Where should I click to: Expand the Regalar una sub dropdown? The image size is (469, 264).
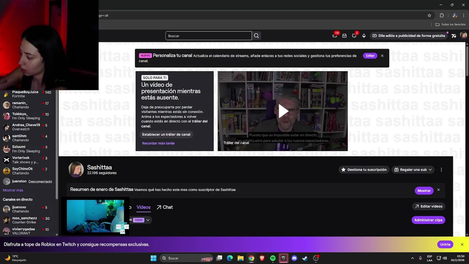point(413,170)
